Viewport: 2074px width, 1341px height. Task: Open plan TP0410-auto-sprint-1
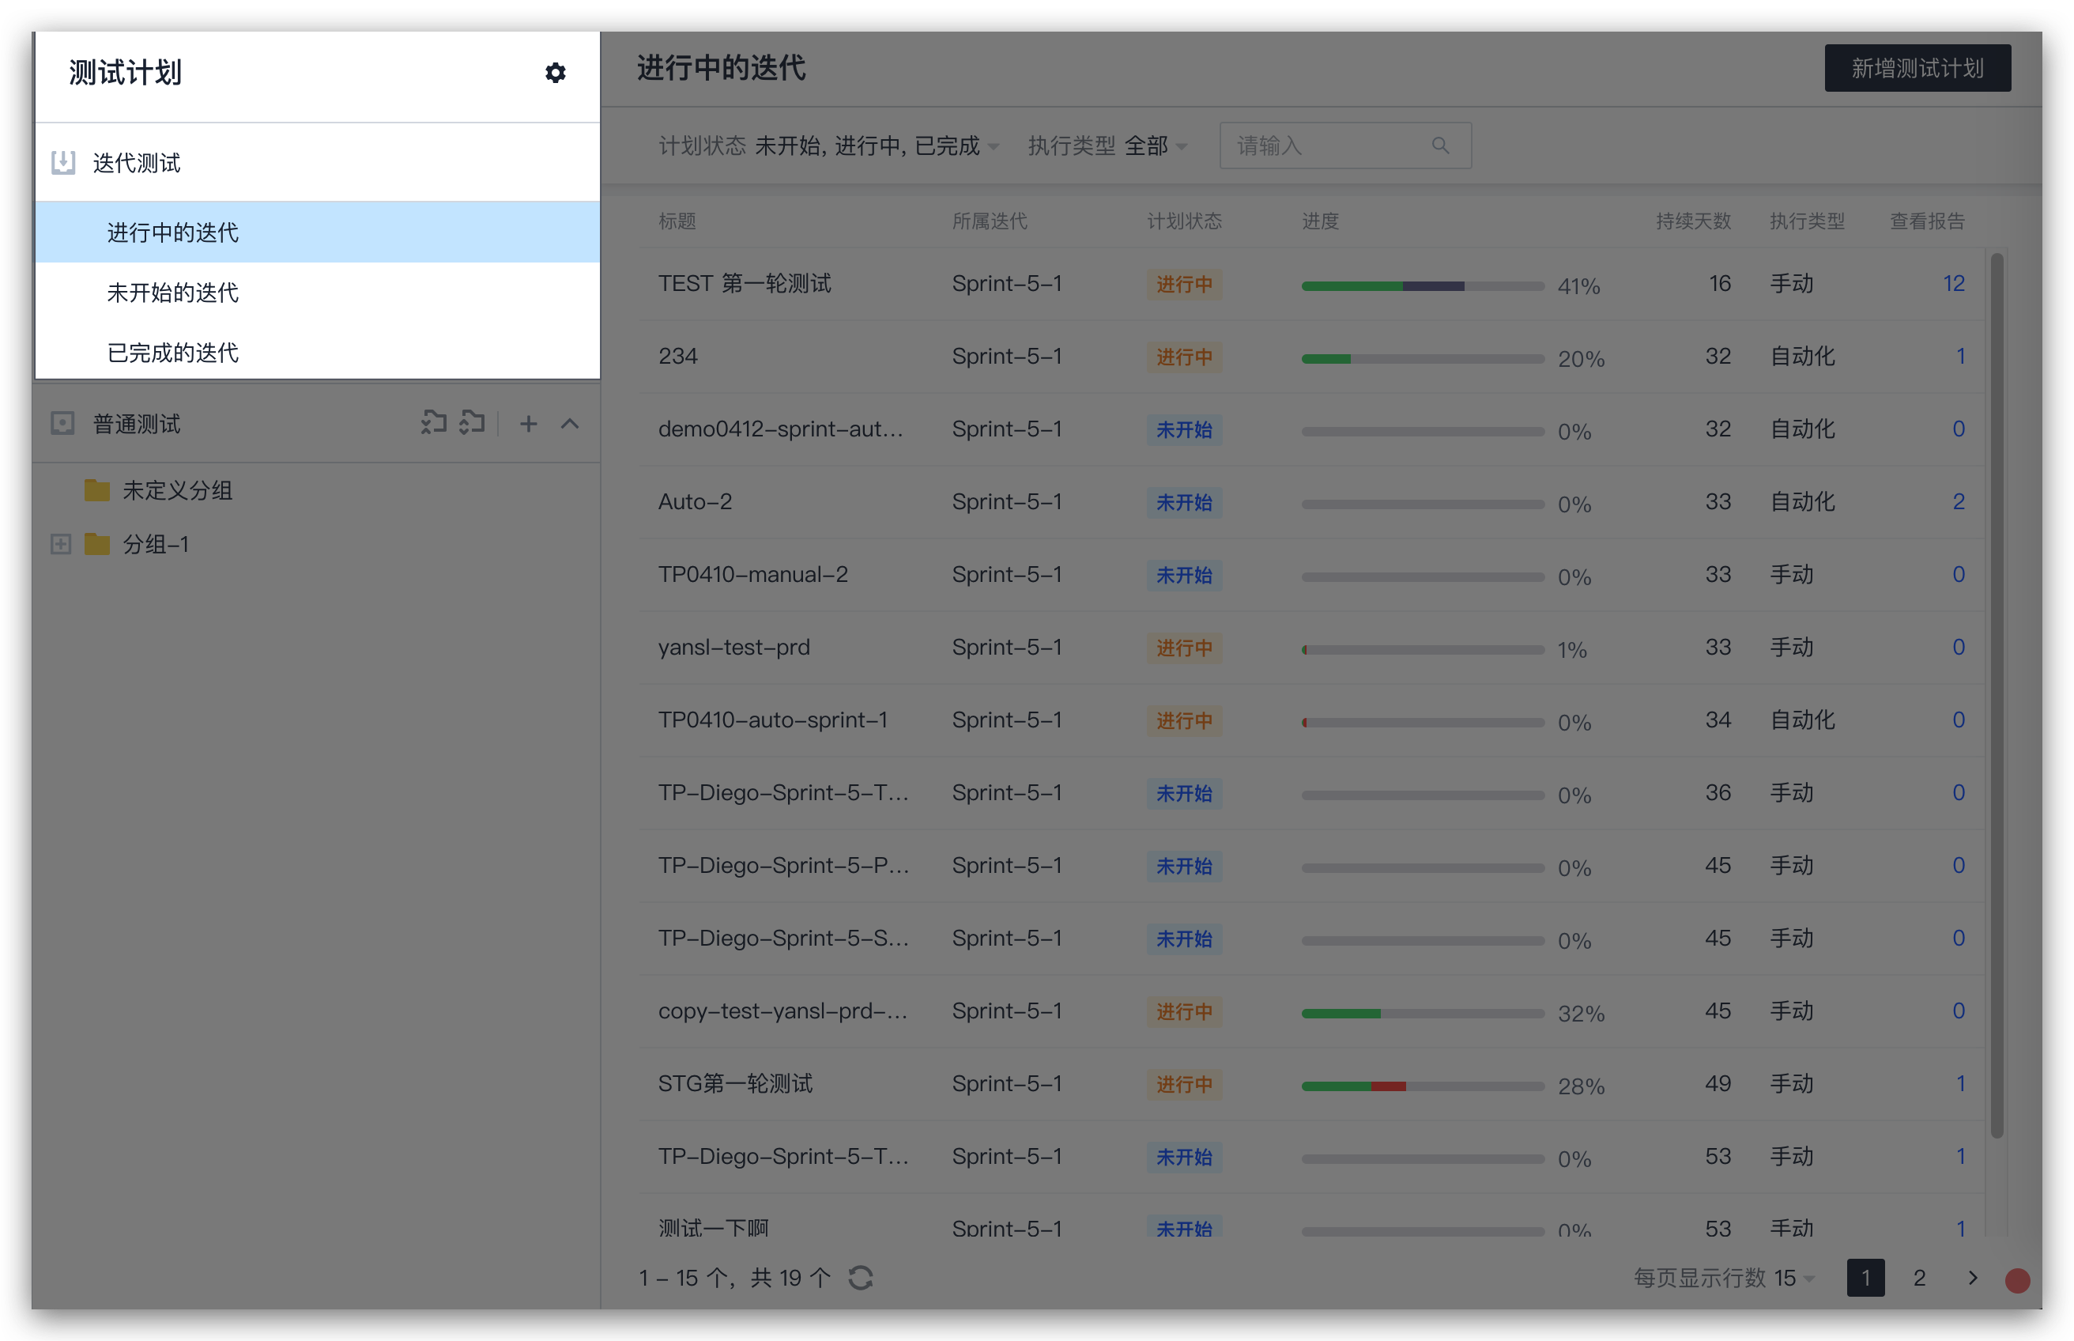click(773, 720)
